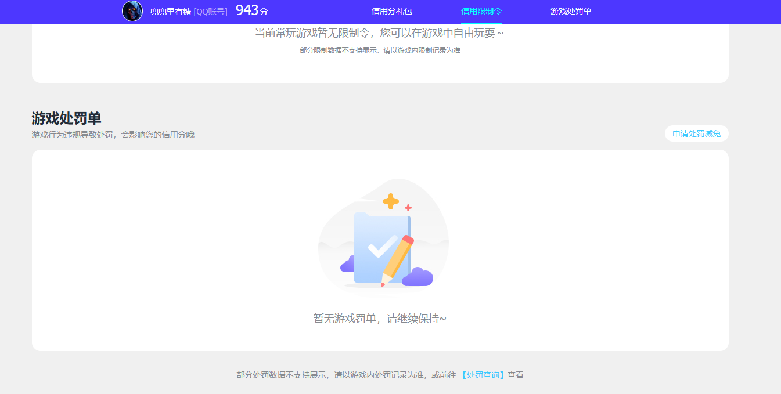Click the note 部分限制数据不支持显示
781x394 pixels.
click(x=339, y=50)
